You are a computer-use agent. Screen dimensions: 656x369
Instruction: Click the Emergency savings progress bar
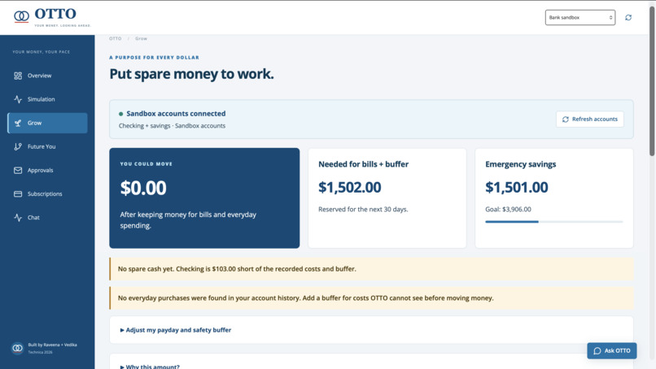(x=554, y=222)
